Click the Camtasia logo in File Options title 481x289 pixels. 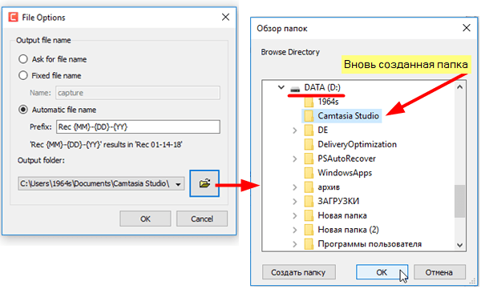(13, 17)
